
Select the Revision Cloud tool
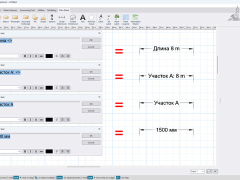[91, 19]
